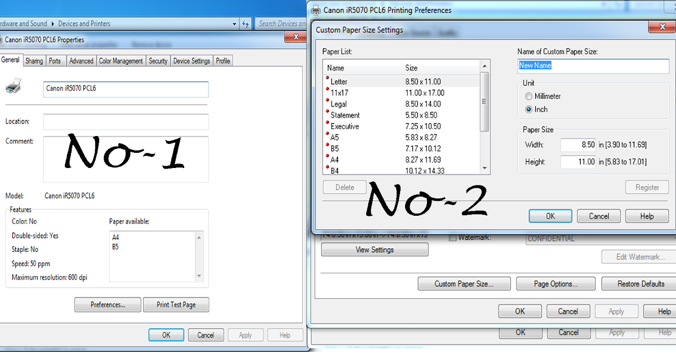The height and width of the screenshot is (354, 676).
Task: Select the Millimeter unit radio button
Action: click(x=528, y=96)
